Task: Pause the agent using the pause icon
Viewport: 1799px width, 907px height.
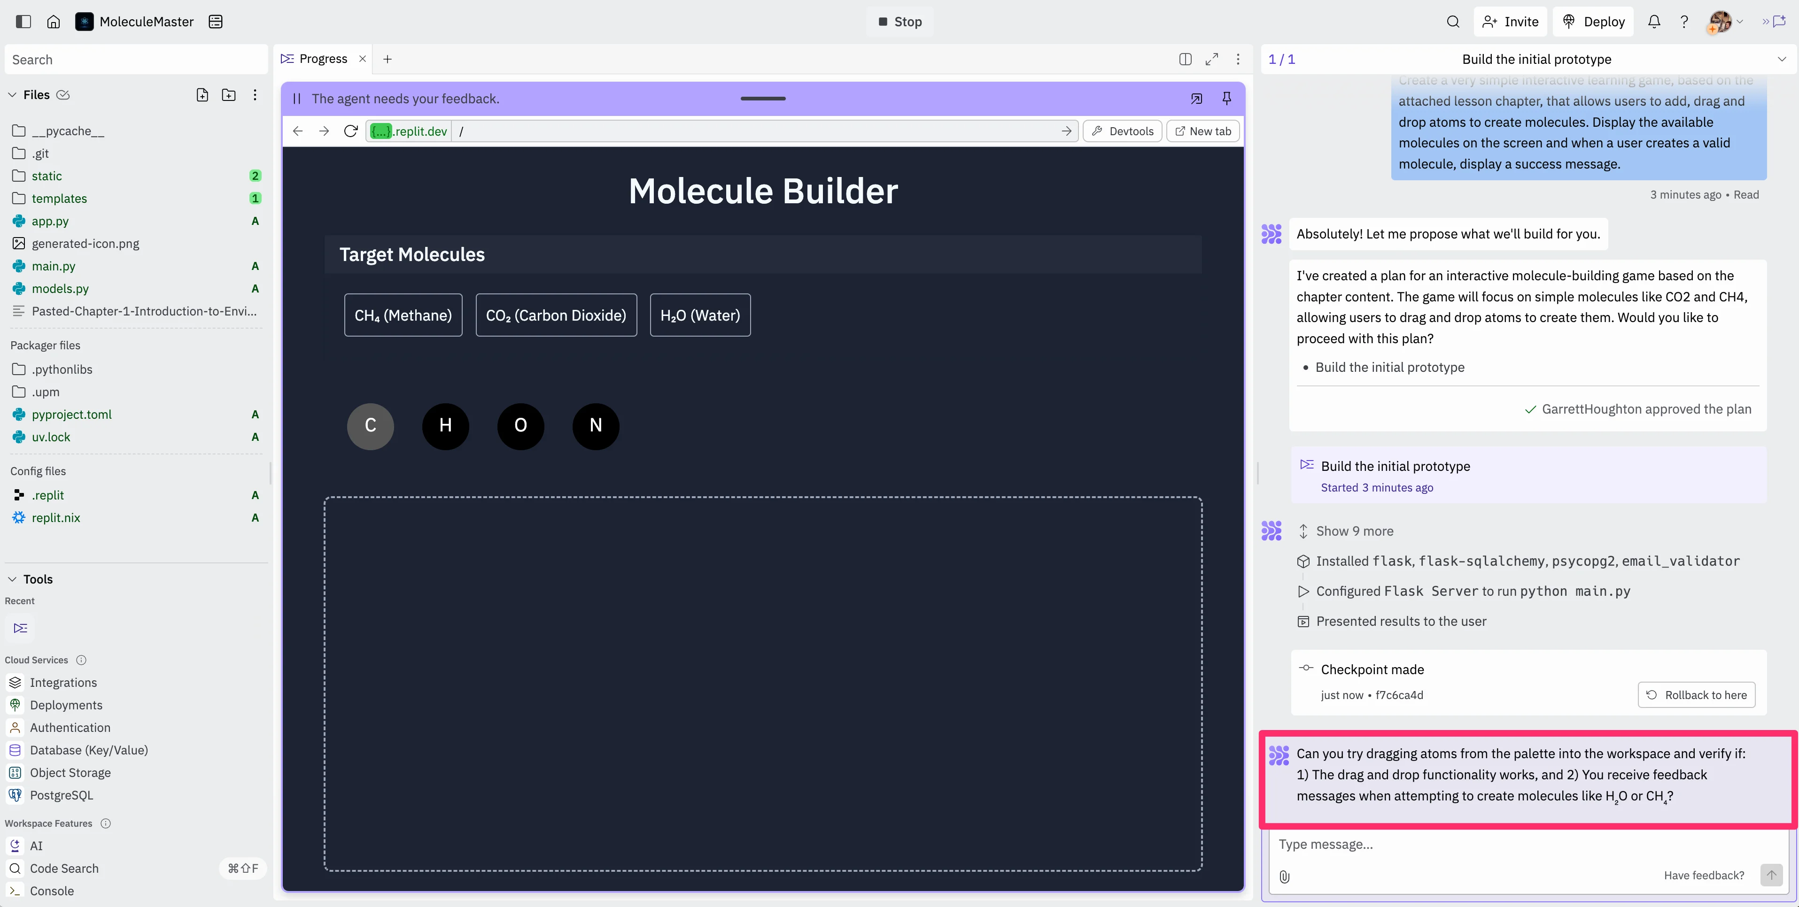Action: click(297, 99)
